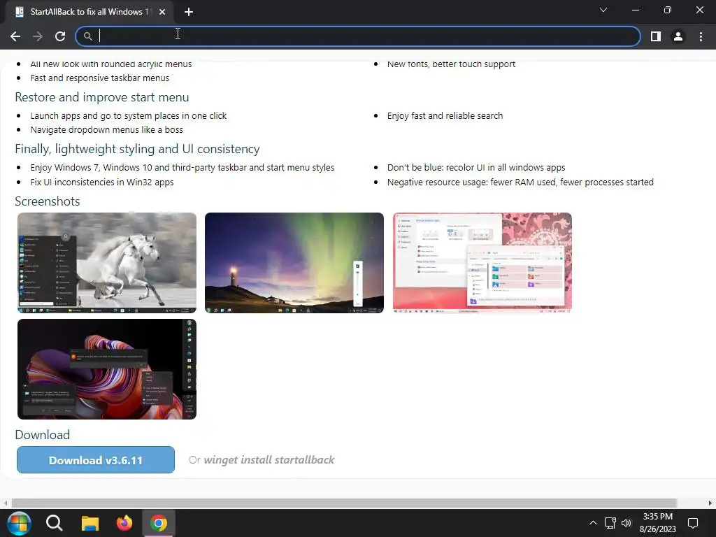The width and height of the screenshot is (716, 537).
Task: Click 'Launch apps and go to system places' text
Action: 129,116
